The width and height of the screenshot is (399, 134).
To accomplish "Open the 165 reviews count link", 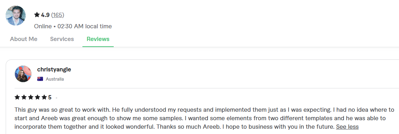I will click(58, 15).
